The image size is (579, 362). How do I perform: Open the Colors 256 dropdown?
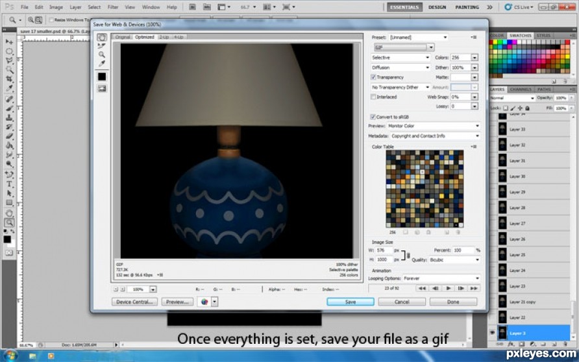coord(474,58)
